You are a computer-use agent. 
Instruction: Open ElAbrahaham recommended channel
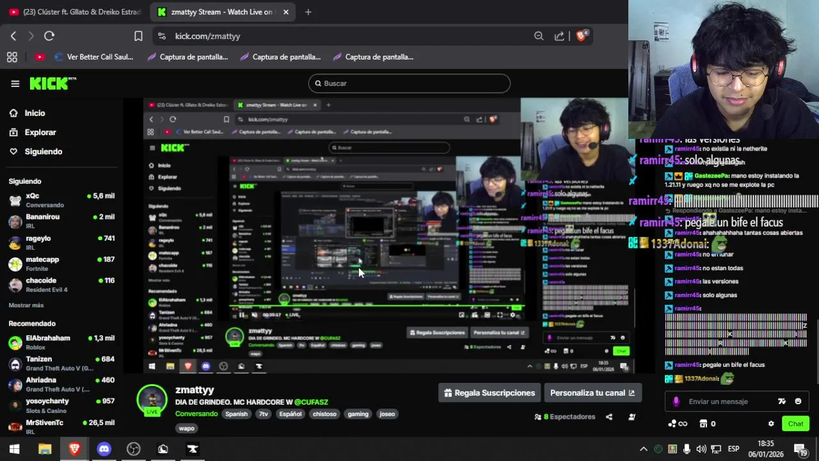(x=61, y=342)
